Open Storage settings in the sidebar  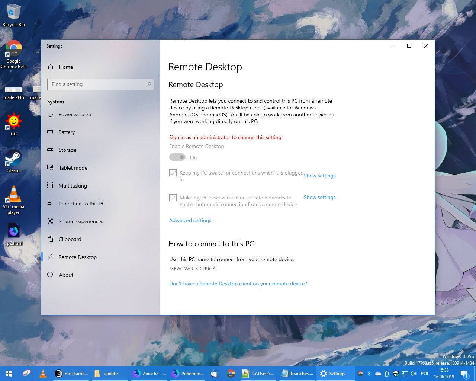click(x=67, y=150)
